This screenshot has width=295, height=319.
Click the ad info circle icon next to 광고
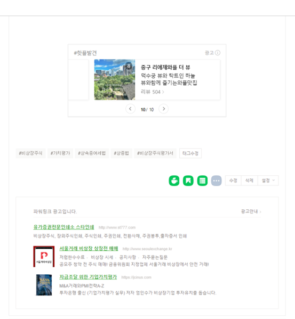tap(218, 53)
